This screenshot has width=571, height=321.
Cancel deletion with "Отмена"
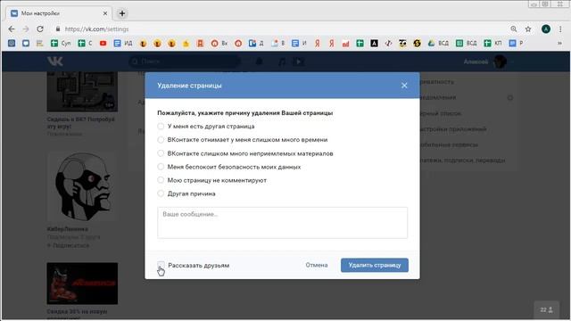point(317,265)
